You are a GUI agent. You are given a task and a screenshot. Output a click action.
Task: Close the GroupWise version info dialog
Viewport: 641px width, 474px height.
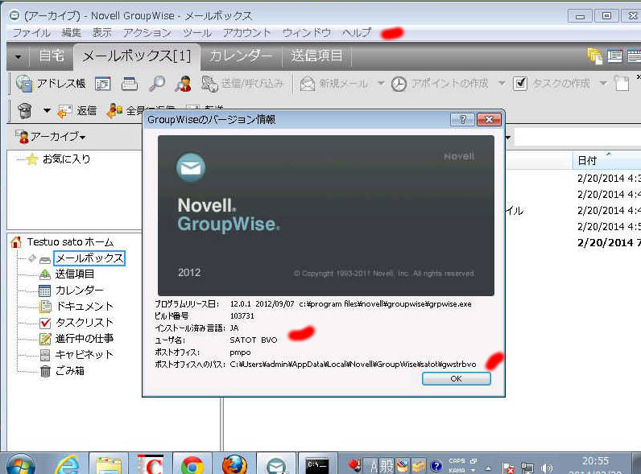(x=489, y=119)
